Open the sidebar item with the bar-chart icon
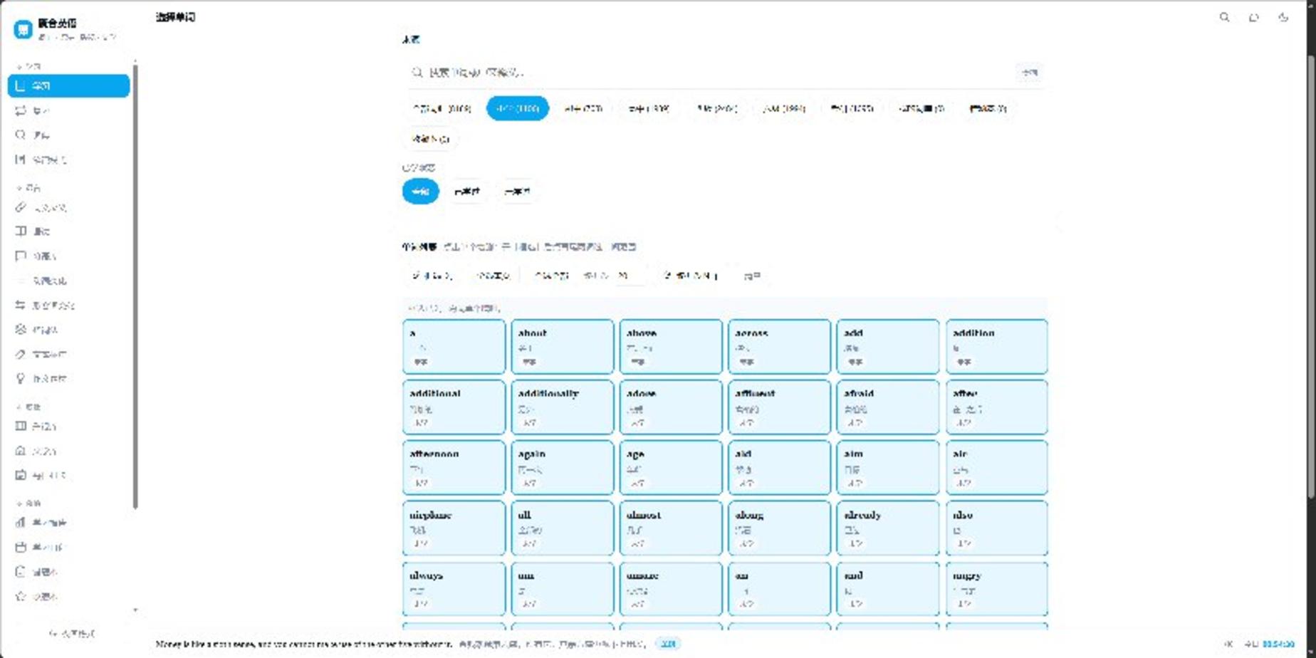 [x=68, y=523]
